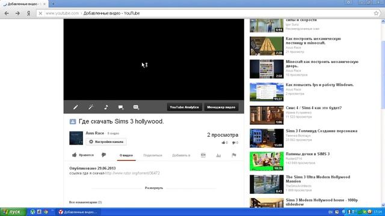
Task: Click the browser settings gear in title bar
Action: [x=348, y=2]
